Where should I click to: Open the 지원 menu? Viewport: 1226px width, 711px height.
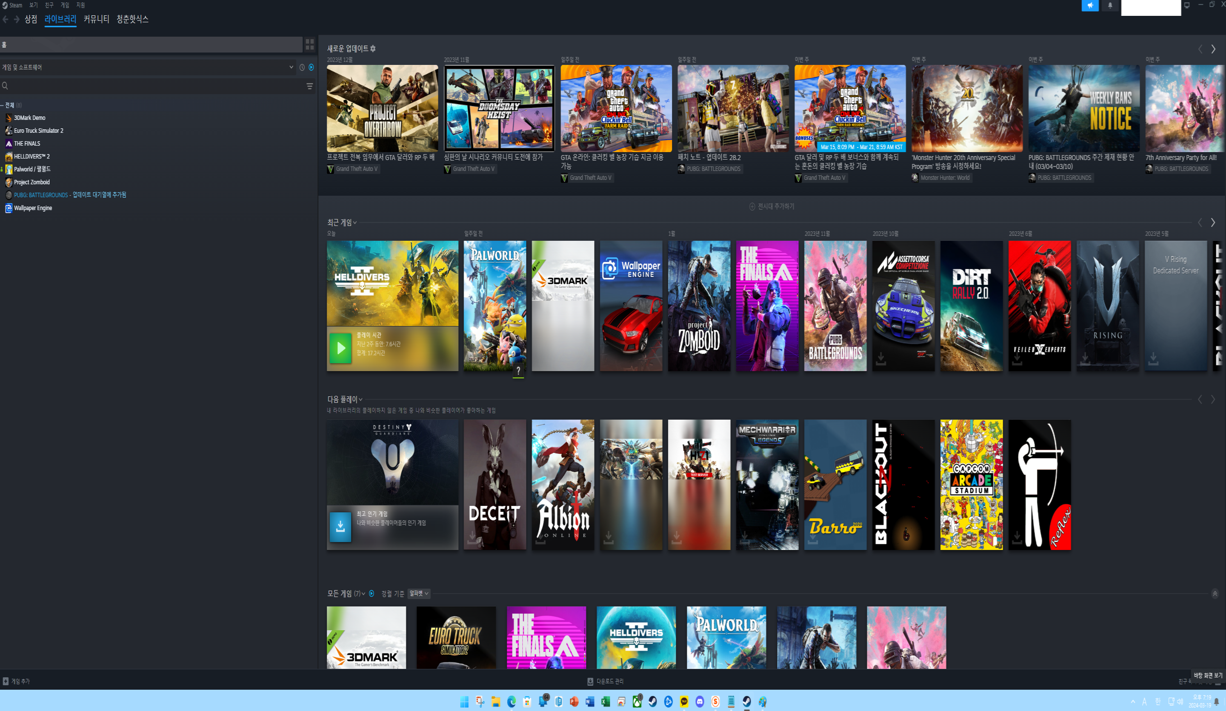click(81, 5)
